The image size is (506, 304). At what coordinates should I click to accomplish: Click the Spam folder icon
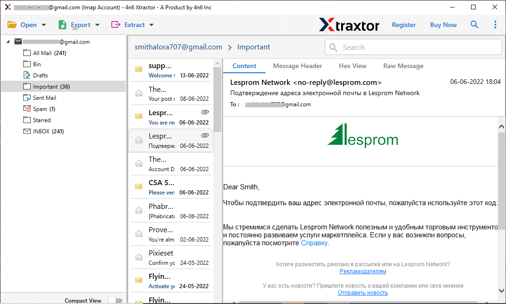27,109
